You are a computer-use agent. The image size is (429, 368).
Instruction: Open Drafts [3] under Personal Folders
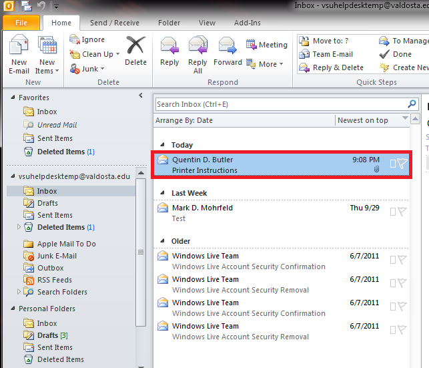(x=45, y=335)
